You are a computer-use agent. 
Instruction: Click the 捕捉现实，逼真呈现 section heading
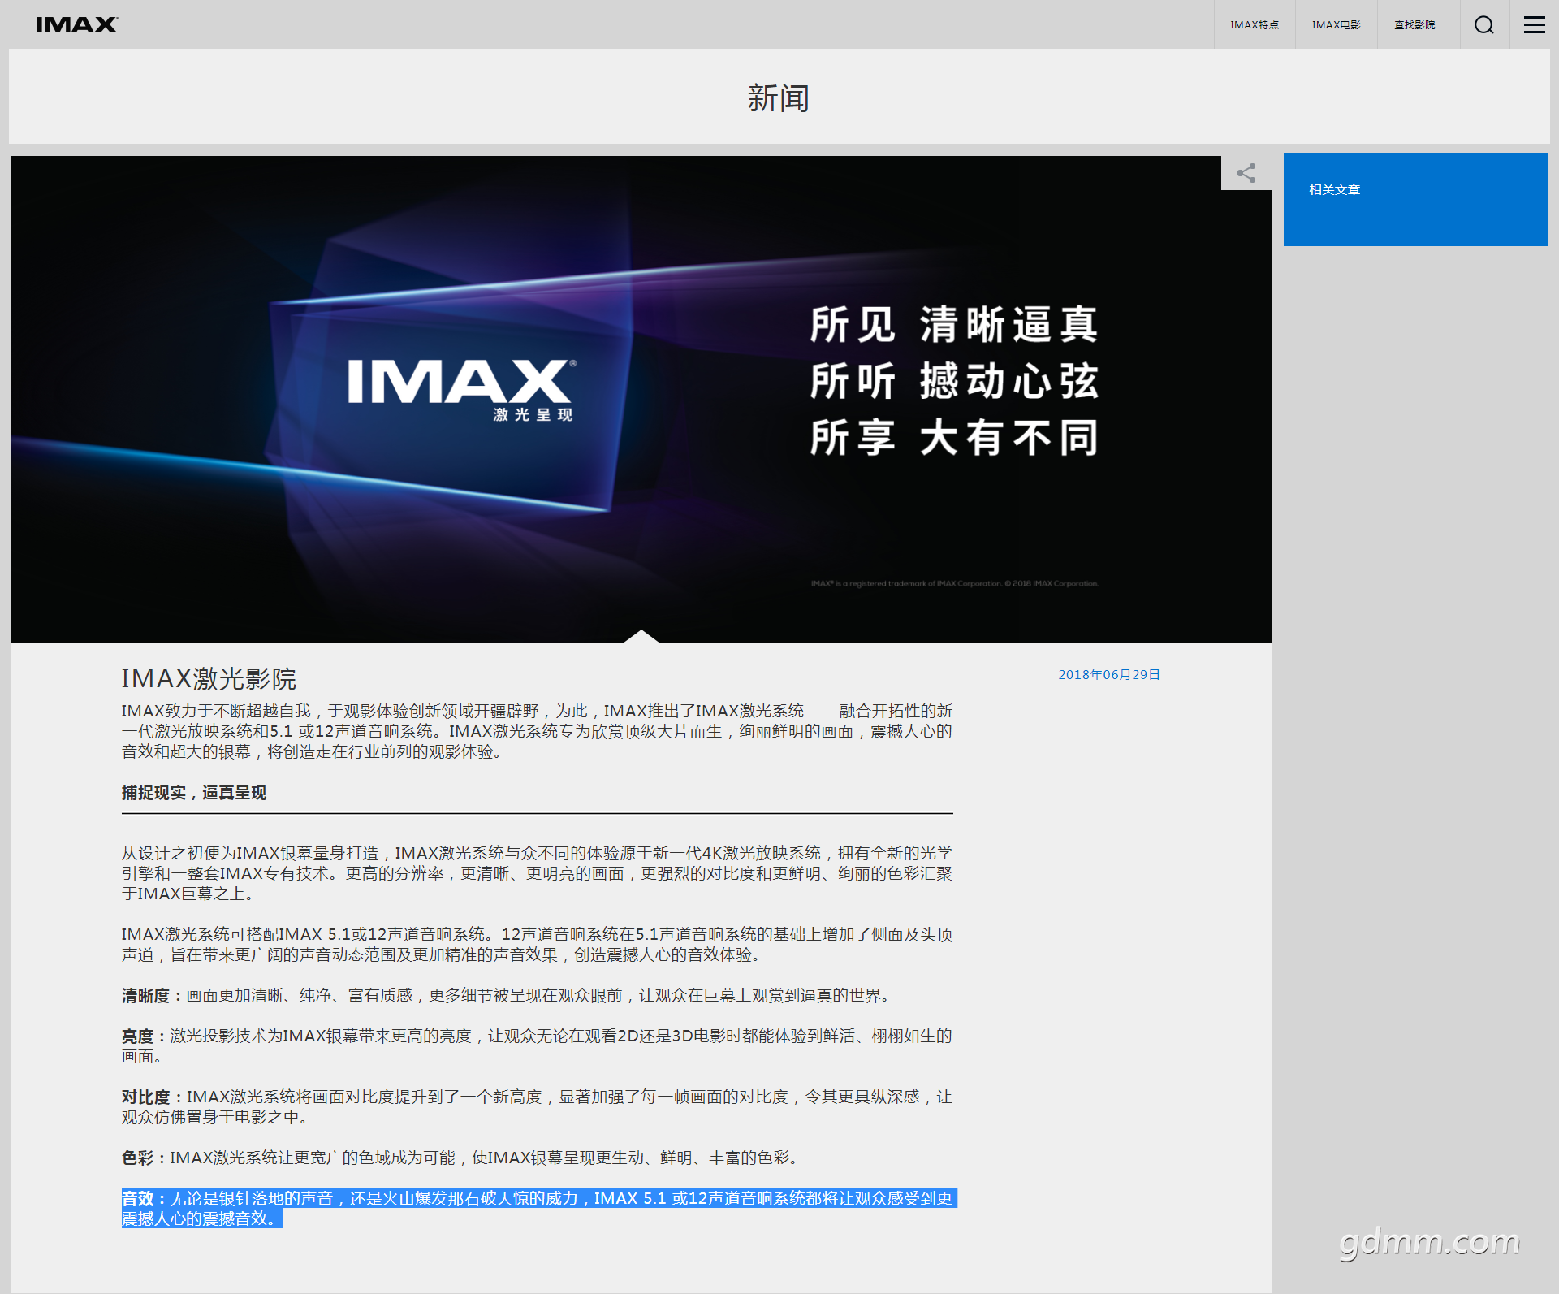[194, 793]
